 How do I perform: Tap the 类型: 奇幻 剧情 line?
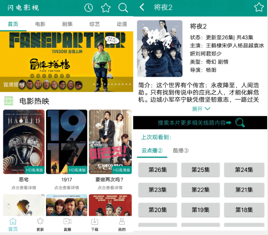[x=209, y=62]
